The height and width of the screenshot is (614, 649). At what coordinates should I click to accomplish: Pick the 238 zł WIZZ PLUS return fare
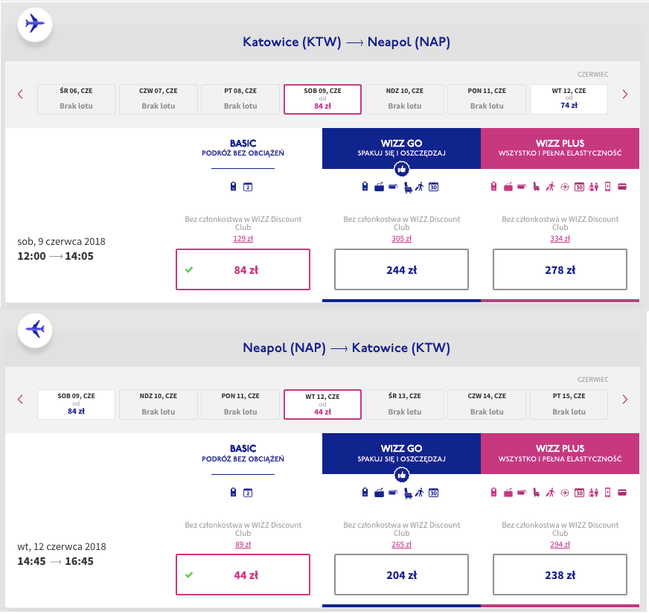coord(560,575)
